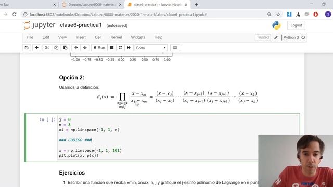This screenshot has height=187, width=333.
Task: Select the clase6-practica1 Jupyter tab
Action: pyautogui.click(x=157, y=5)
